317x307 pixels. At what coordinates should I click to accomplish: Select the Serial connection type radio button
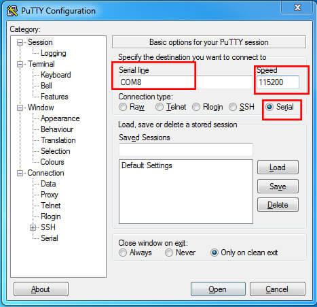(269, 107)
